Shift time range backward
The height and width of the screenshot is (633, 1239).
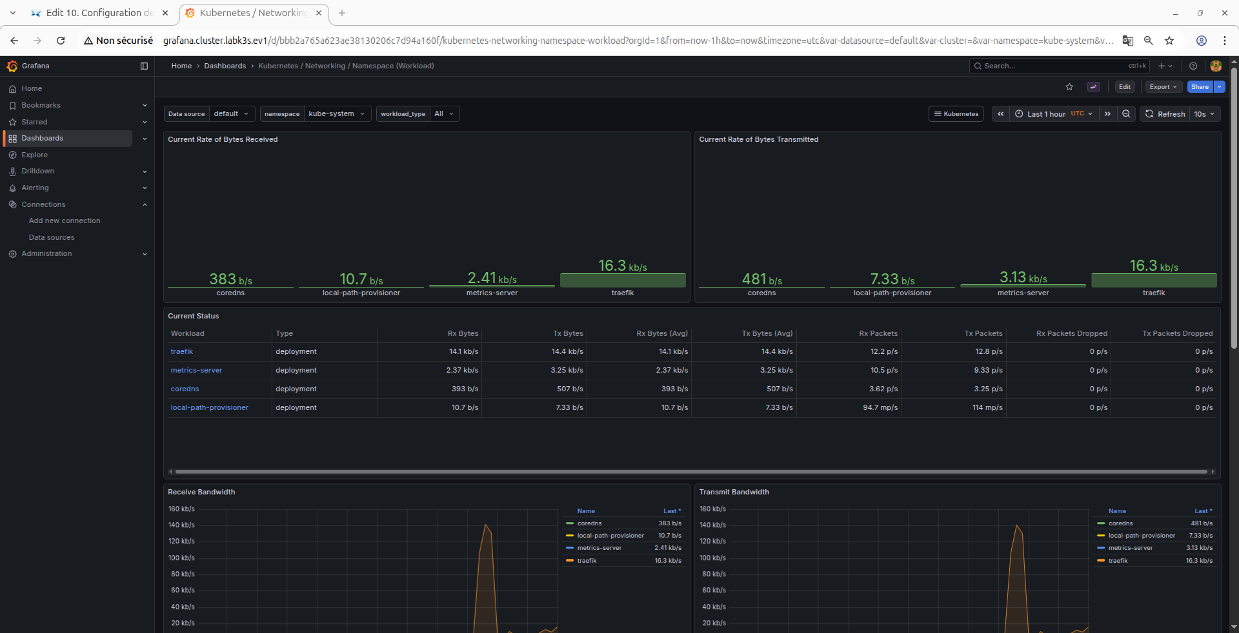(1000, 114)
